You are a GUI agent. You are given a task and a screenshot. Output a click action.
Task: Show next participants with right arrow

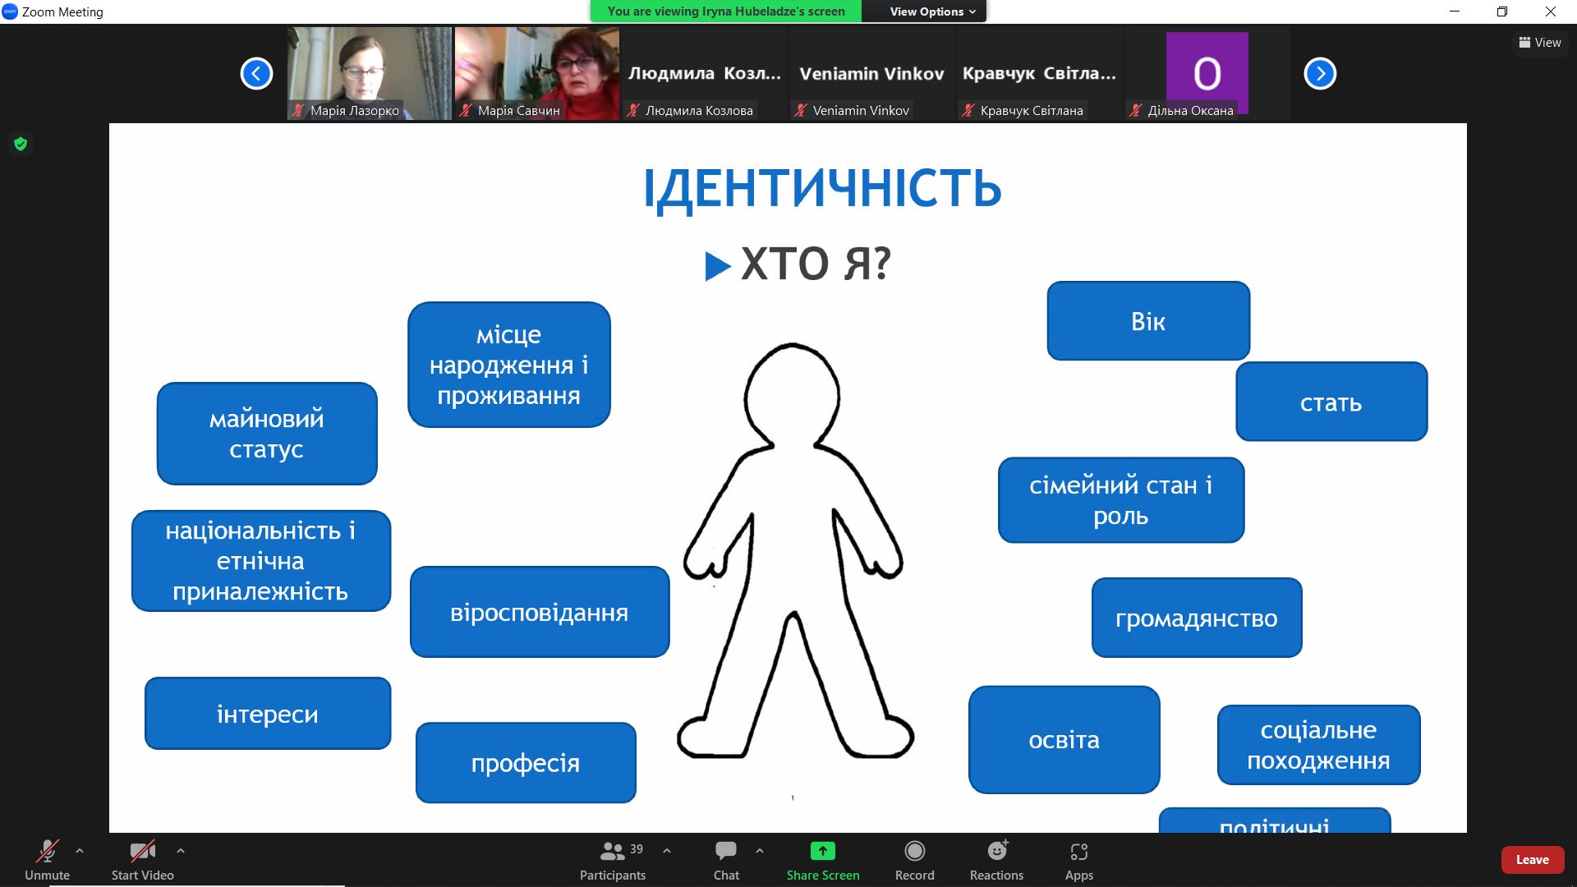[1320, 74]
